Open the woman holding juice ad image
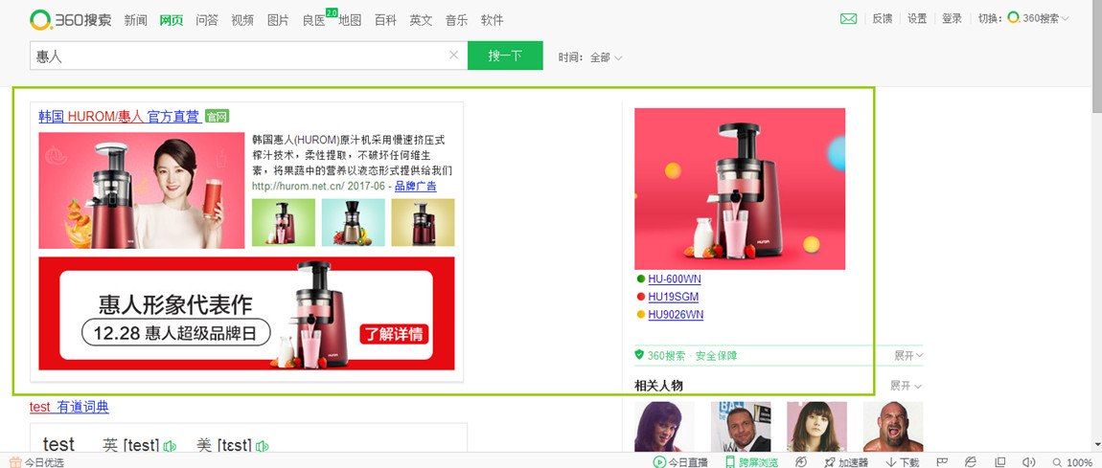The width and height of the screenshot is (1102, 468). [141, 190]
